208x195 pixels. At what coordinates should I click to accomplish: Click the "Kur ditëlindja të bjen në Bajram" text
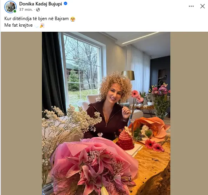coord(36,19)
